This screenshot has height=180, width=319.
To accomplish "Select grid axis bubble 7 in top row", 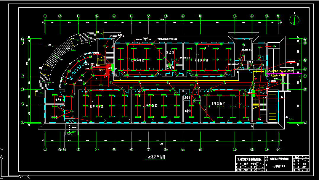I will (x=148, y=16).
